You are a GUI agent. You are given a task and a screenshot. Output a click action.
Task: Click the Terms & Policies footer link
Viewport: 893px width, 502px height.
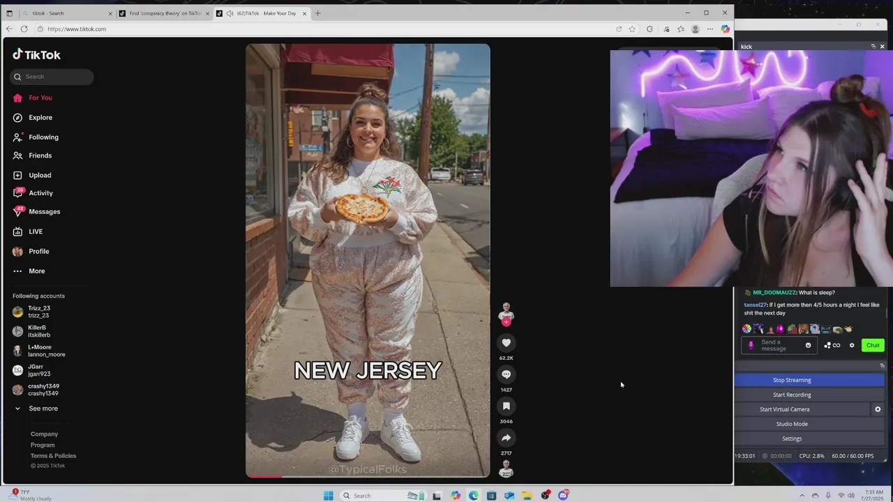(x=53, y=456)
